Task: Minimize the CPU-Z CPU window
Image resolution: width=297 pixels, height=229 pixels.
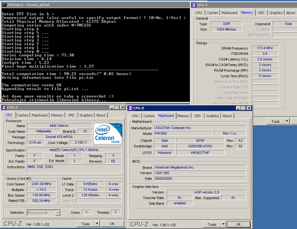Action: click(x=112, y=107)
